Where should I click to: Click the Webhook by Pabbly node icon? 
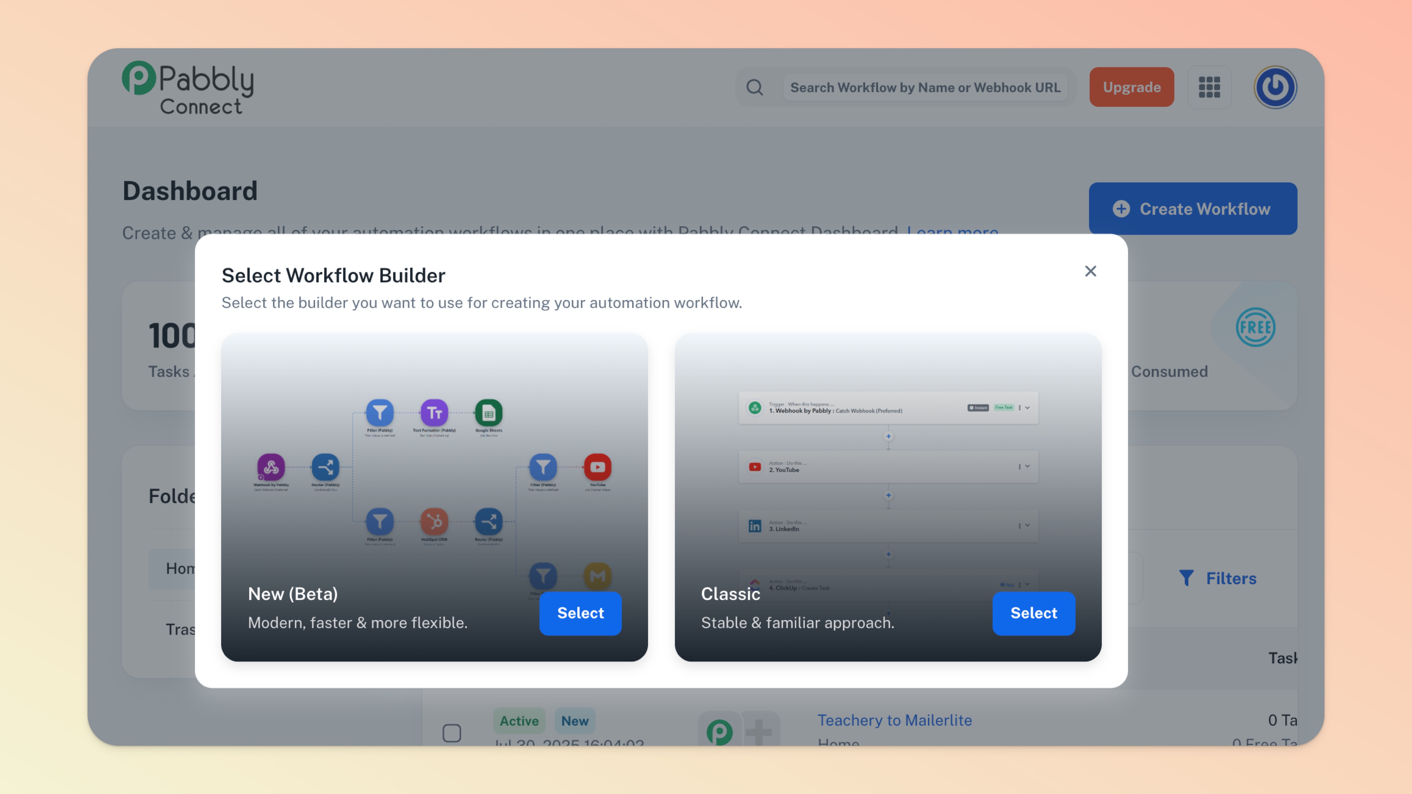click(271, 468)
